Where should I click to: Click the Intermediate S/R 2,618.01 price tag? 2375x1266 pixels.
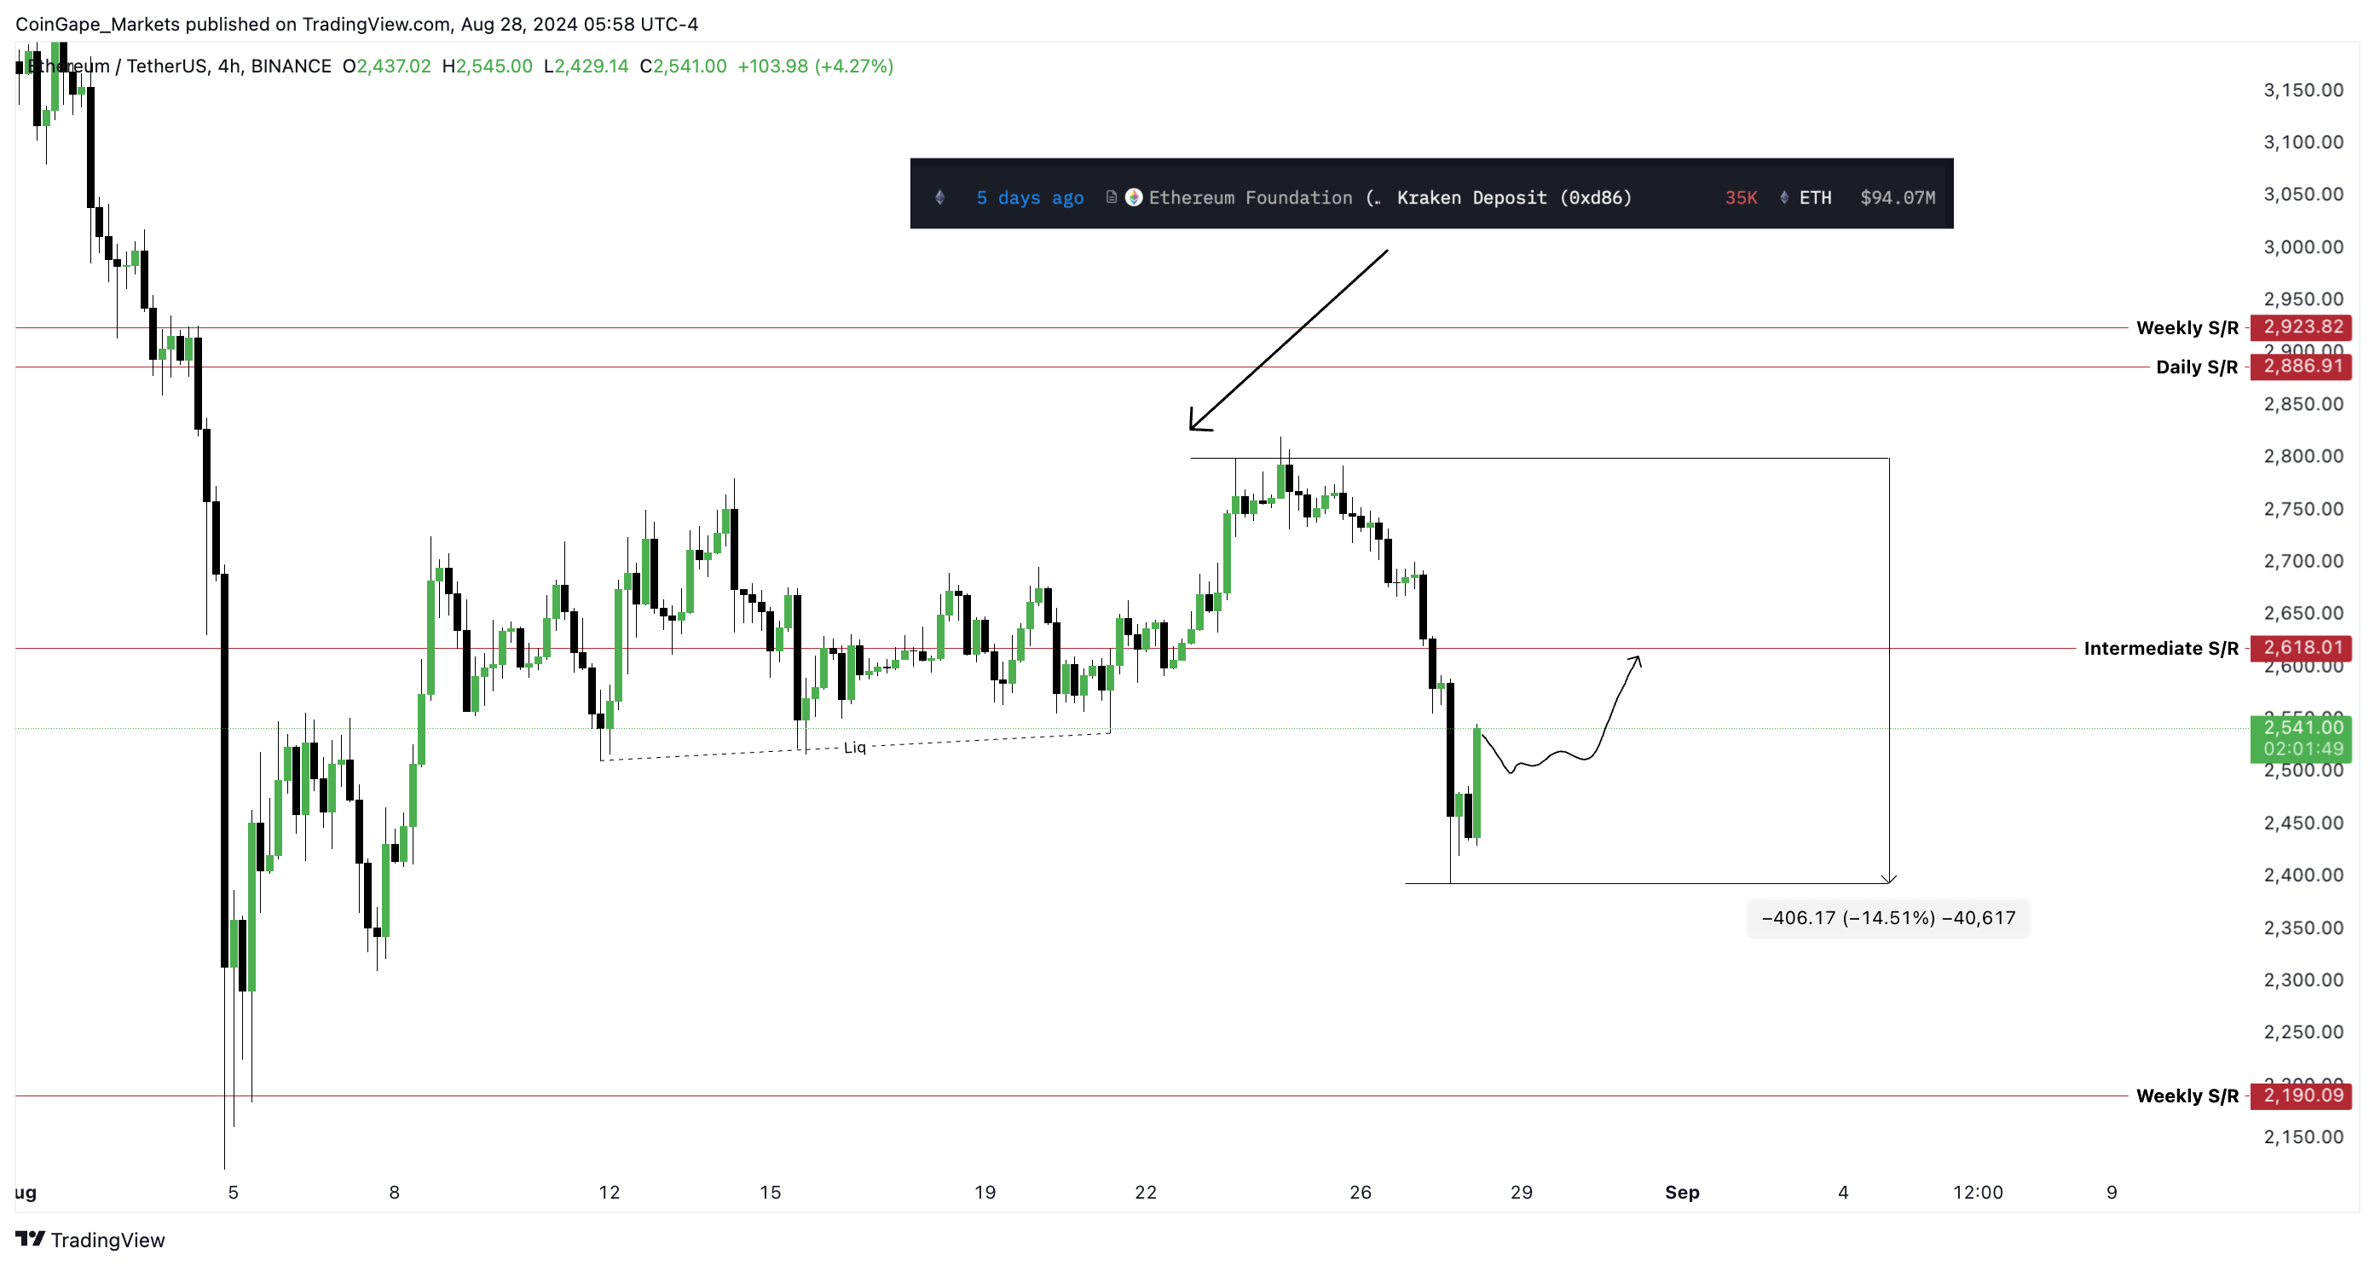(x=2301, y=647)
